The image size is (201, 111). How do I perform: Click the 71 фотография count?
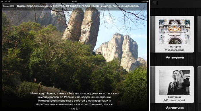tap(174, 50)
